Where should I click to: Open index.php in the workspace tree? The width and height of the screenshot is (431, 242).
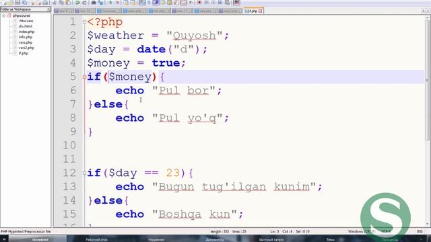(x=26, y=32)
